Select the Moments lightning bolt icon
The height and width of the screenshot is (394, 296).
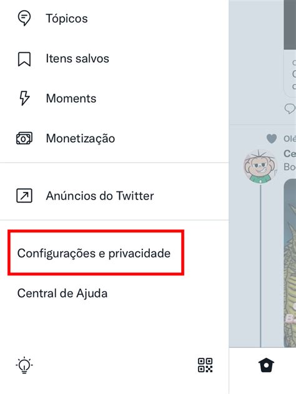point(24,98)
